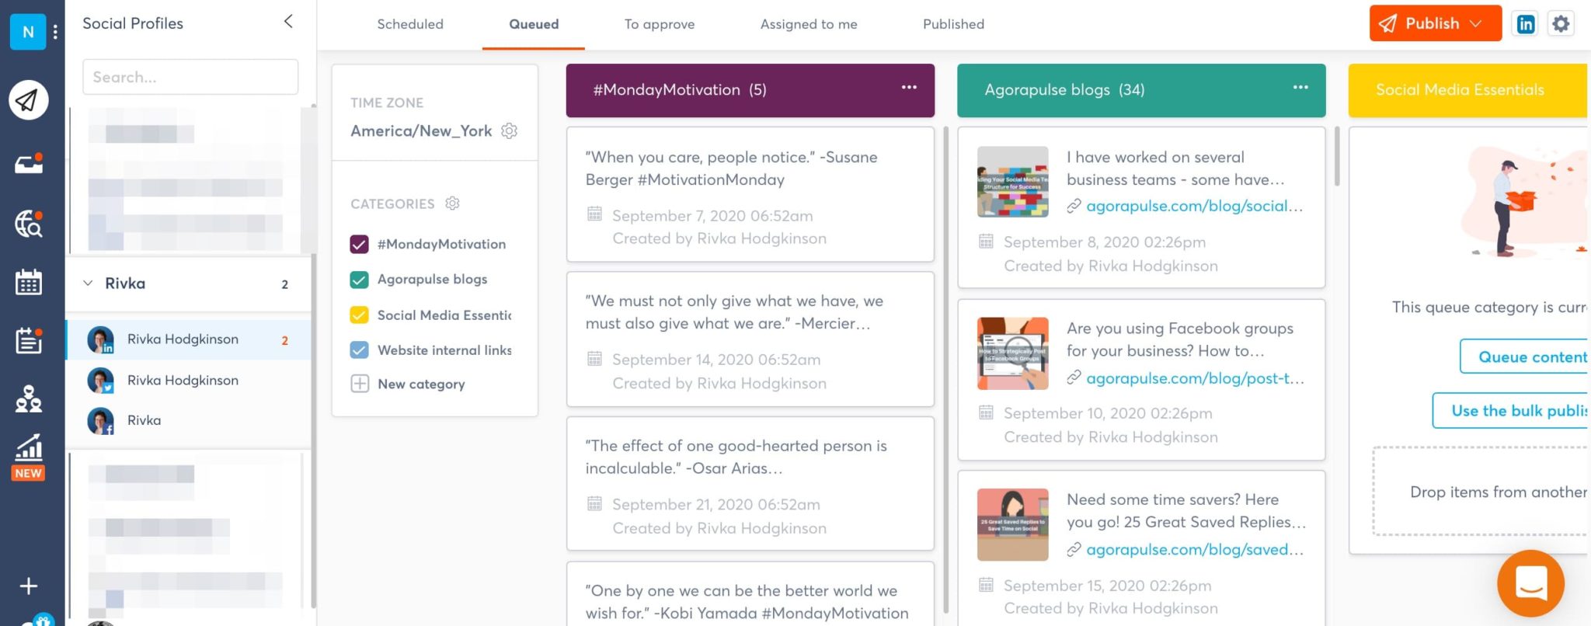Open agorapulse.com/blog/social link
The image size is (1591, 626).
tap(1194, 206)
